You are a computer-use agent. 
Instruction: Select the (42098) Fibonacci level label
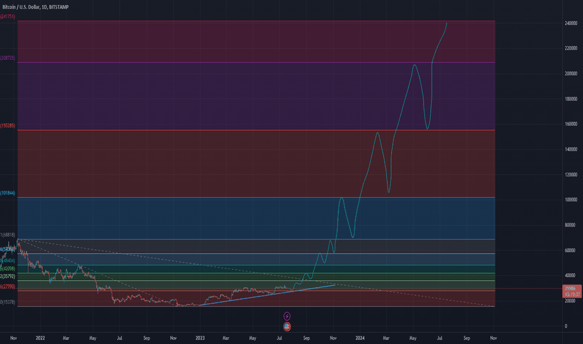pos(8,268)
